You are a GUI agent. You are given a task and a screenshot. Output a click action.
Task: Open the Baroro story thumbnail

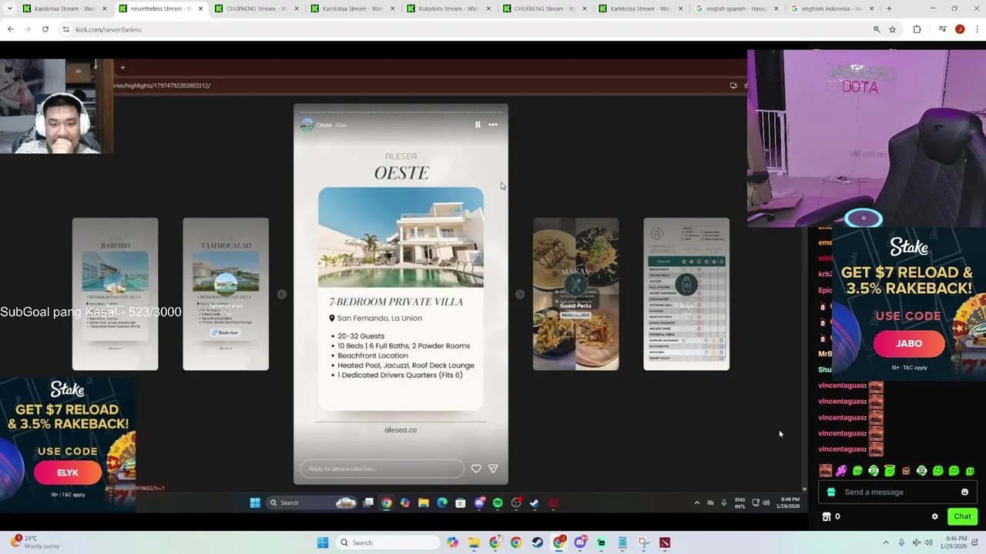click(115, 294)
